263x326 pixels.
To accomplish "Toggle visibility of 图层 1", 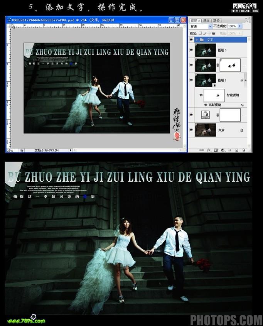I will click(x=191, y=80).
